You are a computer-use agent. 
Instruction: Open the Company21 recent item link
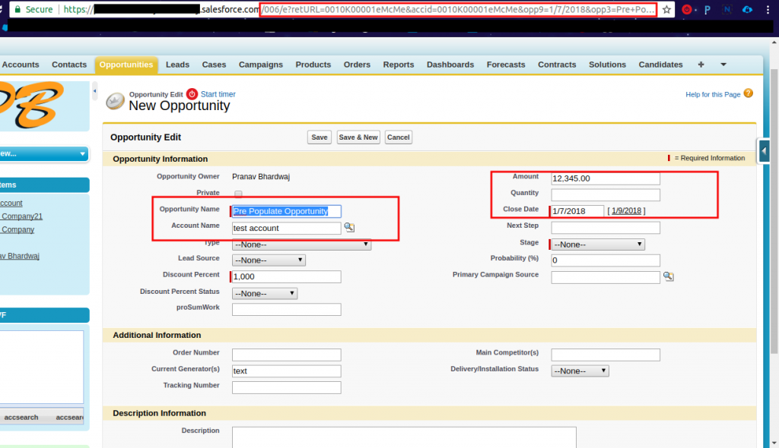pyautogui.click(x=22, y=216)
